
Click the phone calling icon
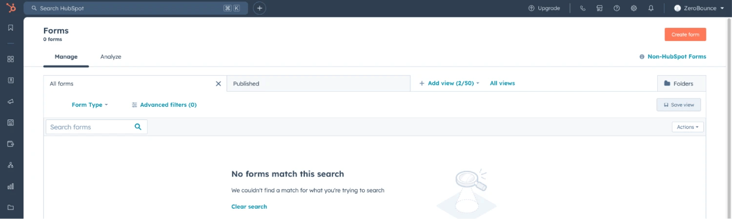[583, 8]
